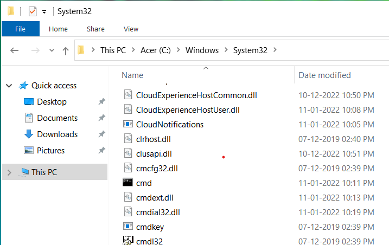
Task: Click the cmdial32.dll file icon
Action: click(x=127, y=212)
